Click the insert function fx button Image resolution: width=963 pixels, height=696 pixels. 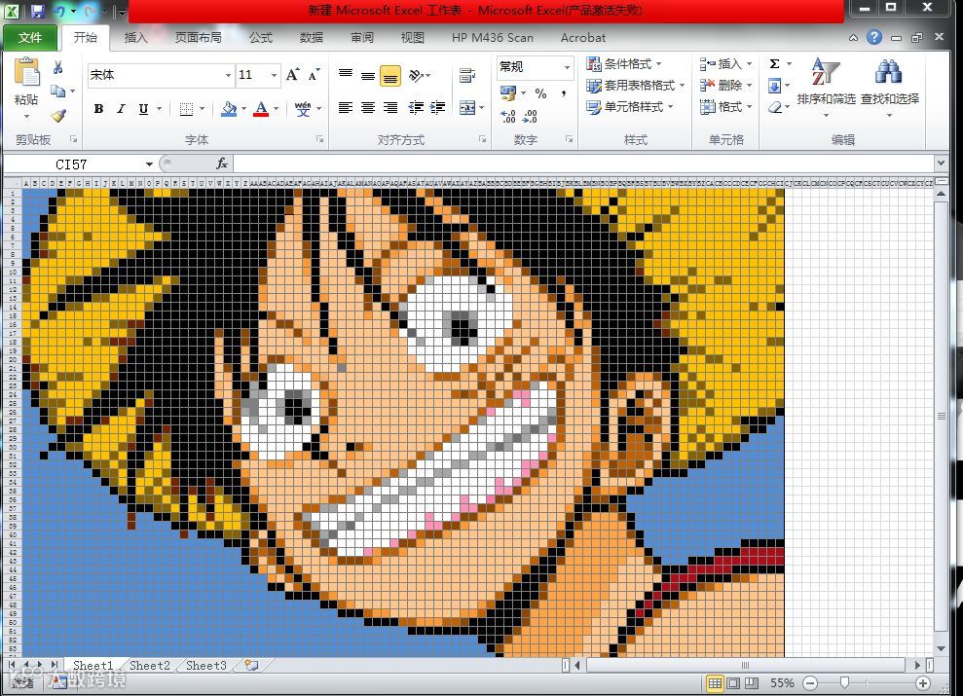[x=222, y=164]
